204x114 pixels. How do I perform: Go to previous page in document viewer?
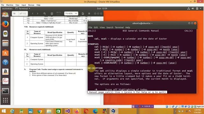[33, 13]
